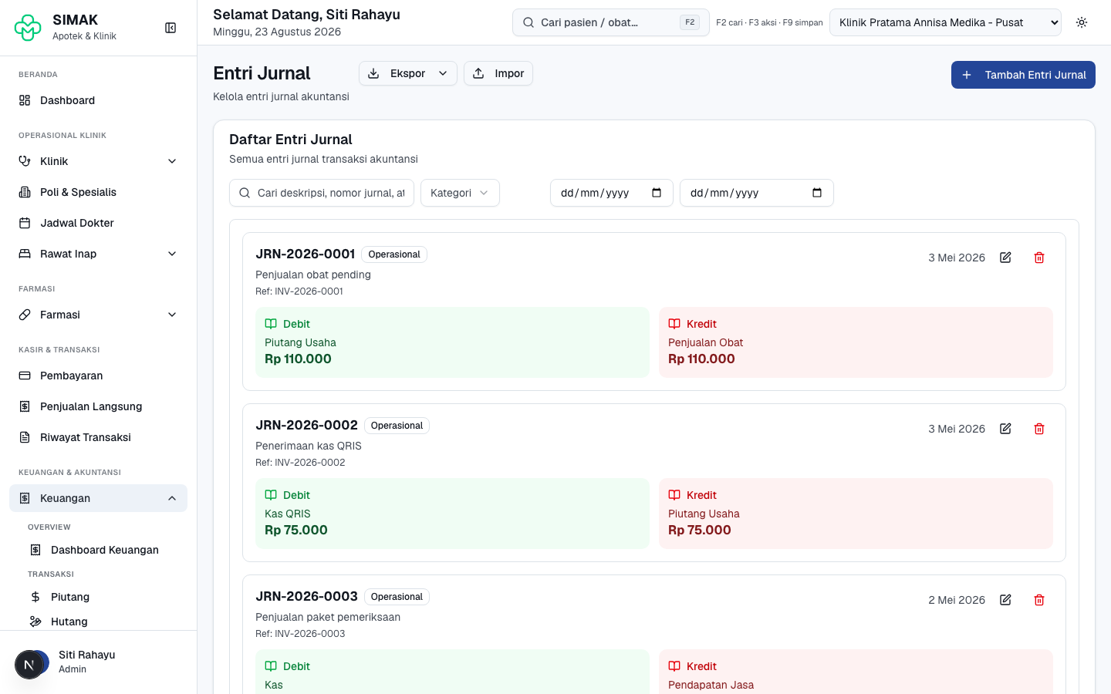Expand the Rawat Inap submenu chevron
Screen dimensions: 1111x694
[x=172, y=254]
